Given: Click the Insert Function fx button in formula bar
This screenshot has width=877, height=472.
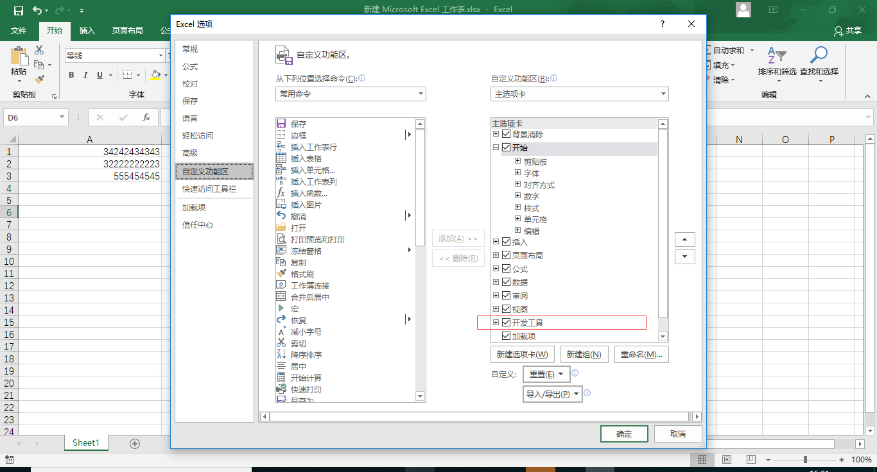Looking at the screenshot, I should pyautogui.click(x=146, y=117).
